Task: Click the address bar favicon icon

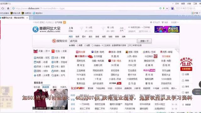Action: 13,8
